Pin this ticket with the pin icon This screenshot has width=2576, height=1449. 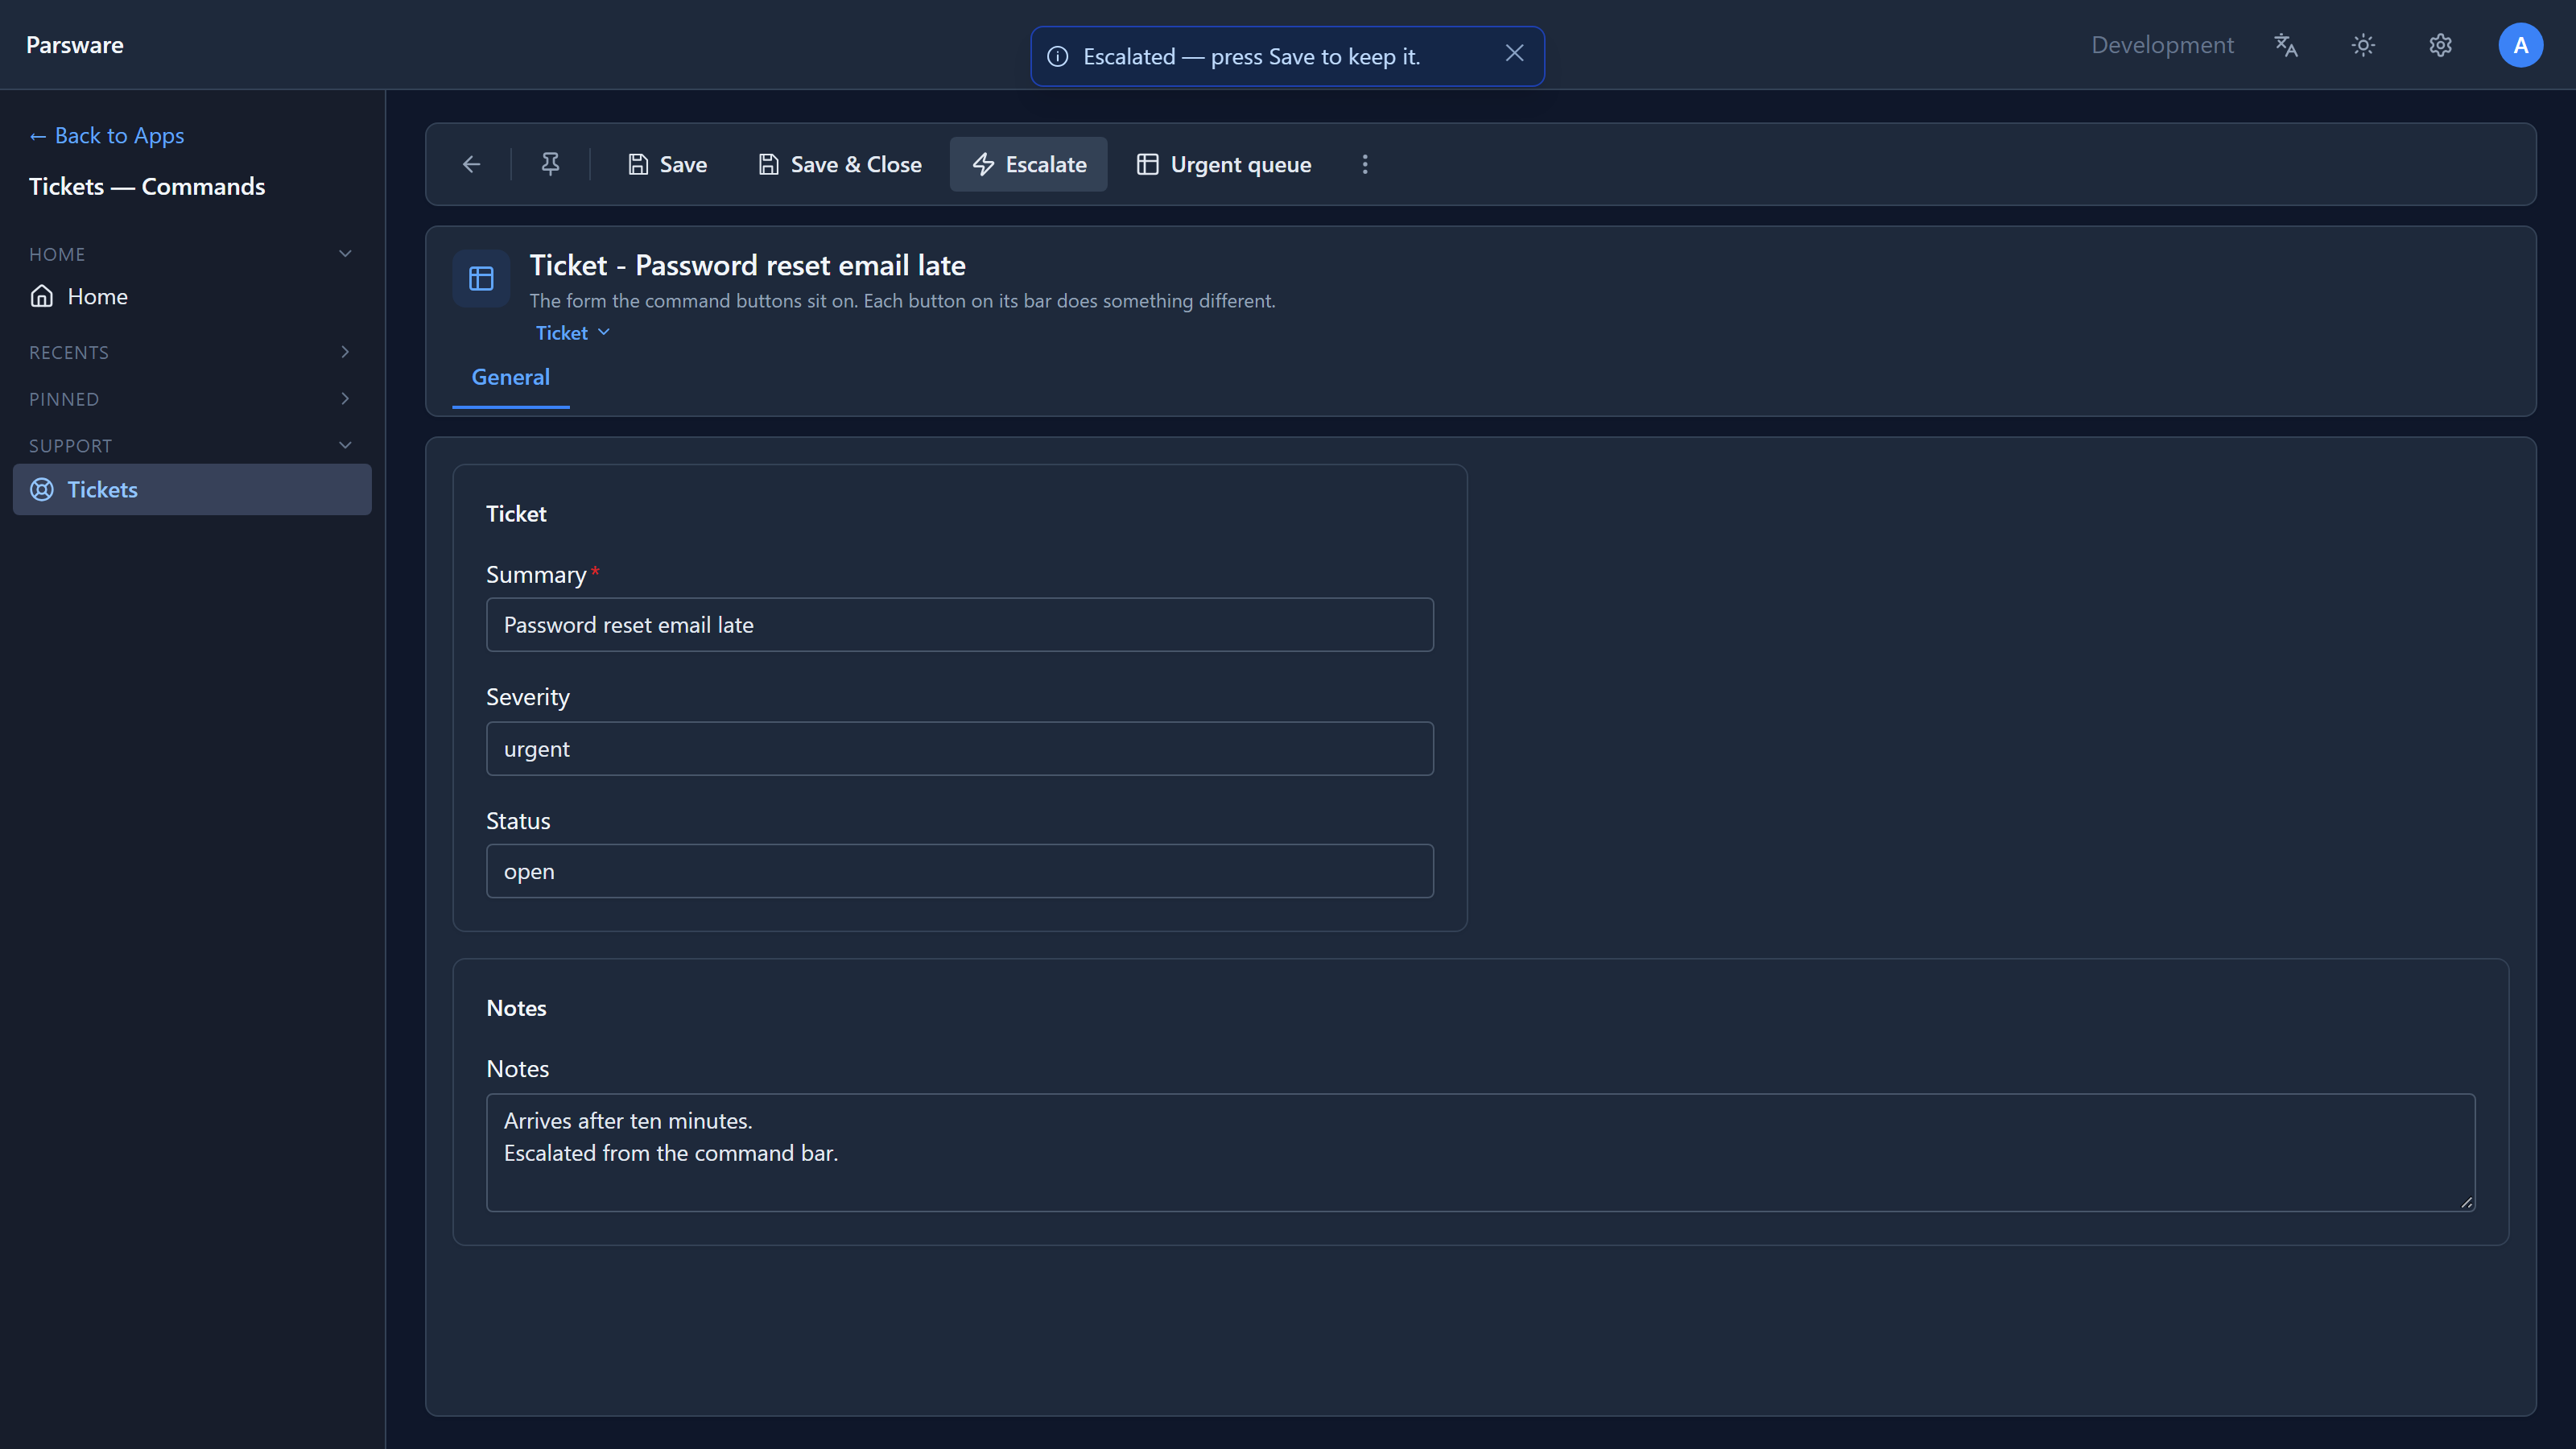coord(550,164)
